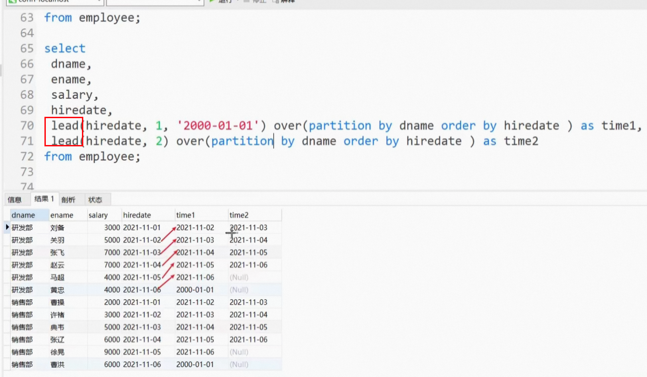Click the salary column header
647x377 pixels.
[x=105, y=215]
